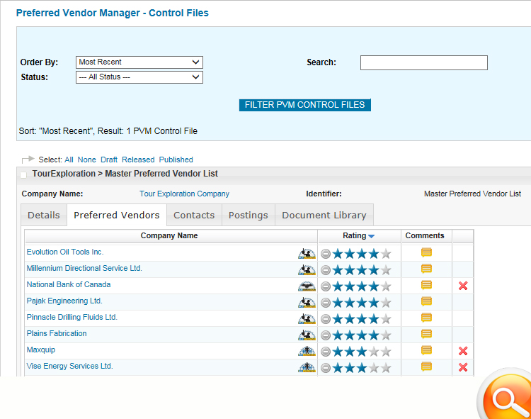
Task: Switch to the Contacts tab
Action: tap(194, 216)
